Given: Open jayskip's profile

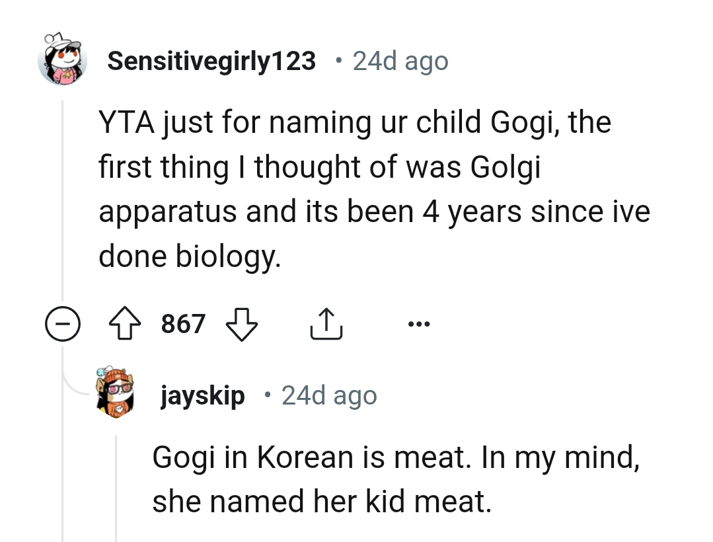Looking at the screenshot, I should pos(202,395).
